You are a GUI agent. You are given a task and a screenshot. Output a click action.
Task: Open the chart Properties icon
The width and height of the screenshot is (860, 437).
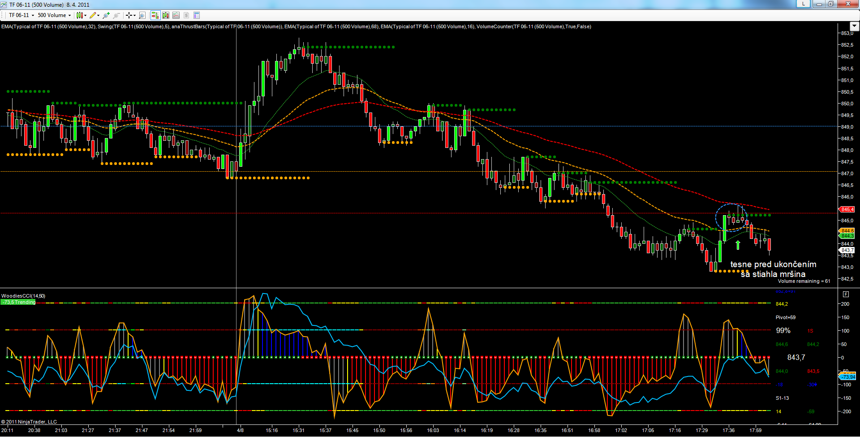197,15
